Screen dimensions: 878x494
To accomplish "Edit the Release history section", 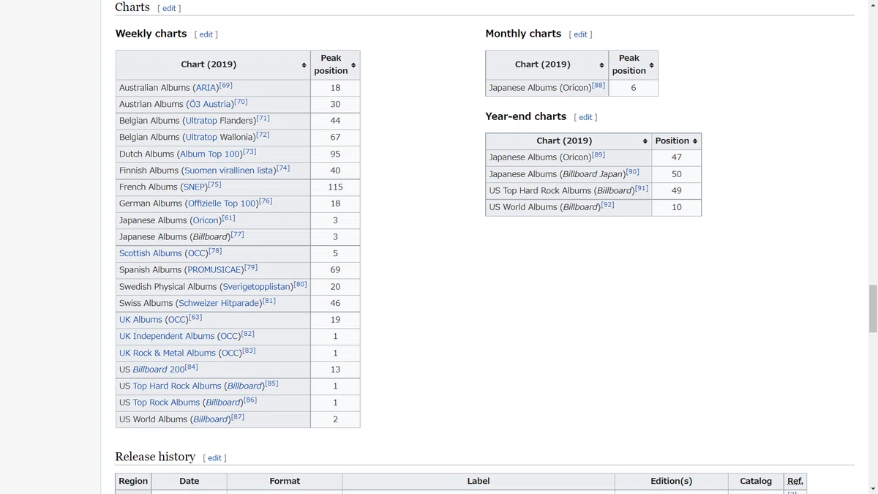I will (214, 458).
